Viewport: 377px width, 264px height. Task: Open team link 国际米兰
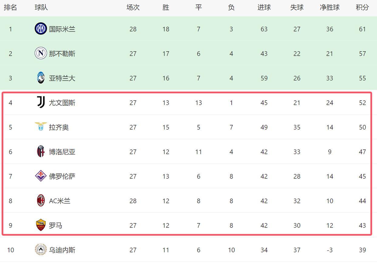(62, 29)
